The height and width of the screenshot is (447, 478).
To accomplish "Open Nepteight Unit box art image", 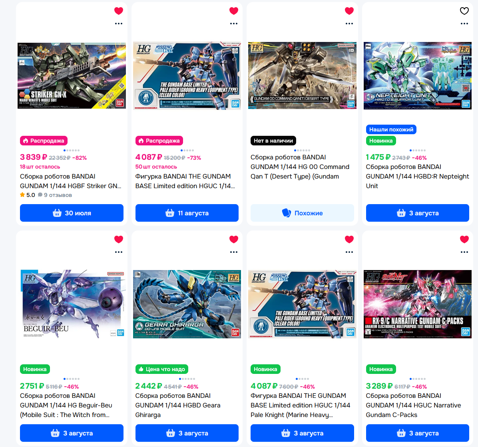I will (x=417, y=75).
